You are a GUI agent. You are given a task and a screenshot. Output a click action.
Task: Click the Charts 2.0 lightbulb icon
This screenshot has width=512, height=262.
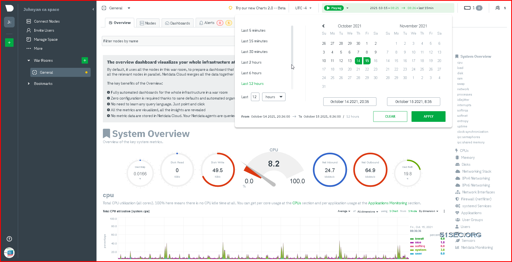coord(230,8)
